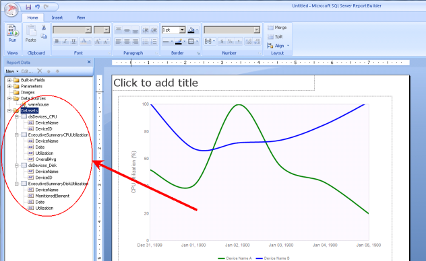Click the Report Builder application orb
This screenshot has width=426, height=261.
coord(11,10)
